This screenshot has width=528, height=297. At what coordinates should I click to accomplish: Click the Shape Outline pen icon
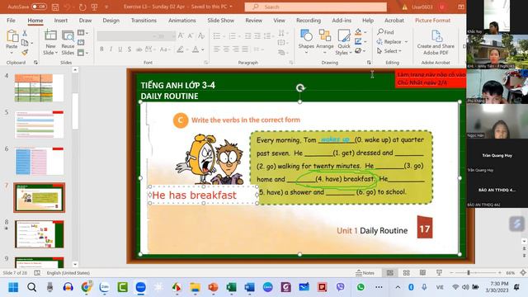358,41
